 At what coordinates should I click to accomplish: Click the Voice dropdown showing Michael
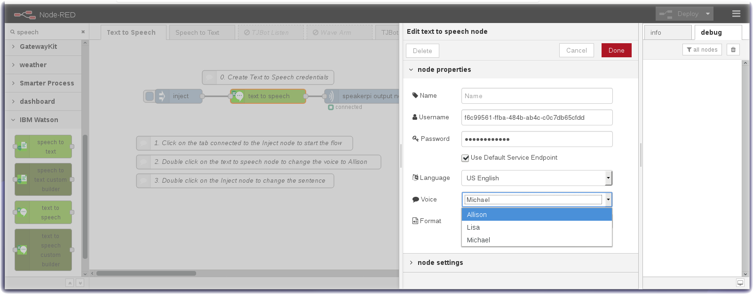[x=537, y=200]
